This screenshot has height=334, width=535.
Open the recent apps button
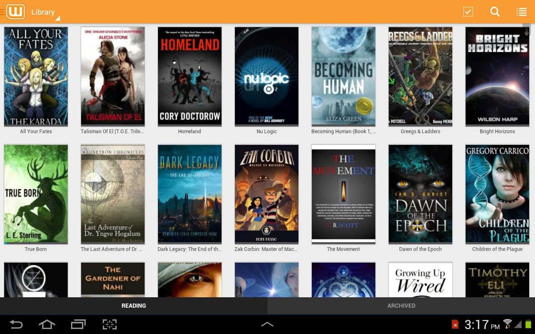tap(78, 324)
